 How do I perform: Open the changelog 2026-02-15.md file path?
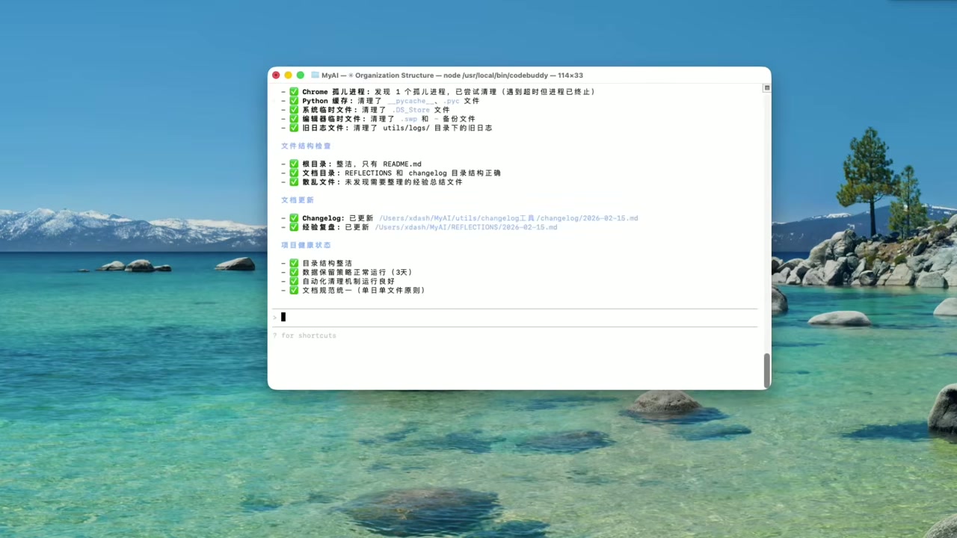508,218
